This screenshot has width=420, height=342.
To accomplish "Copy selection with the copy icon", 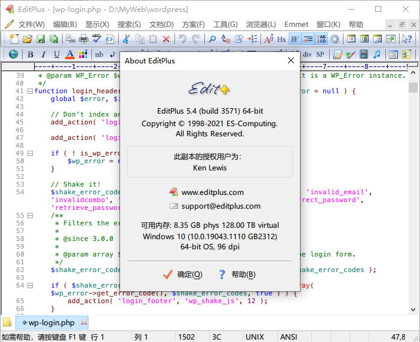I will coord(140,39).
